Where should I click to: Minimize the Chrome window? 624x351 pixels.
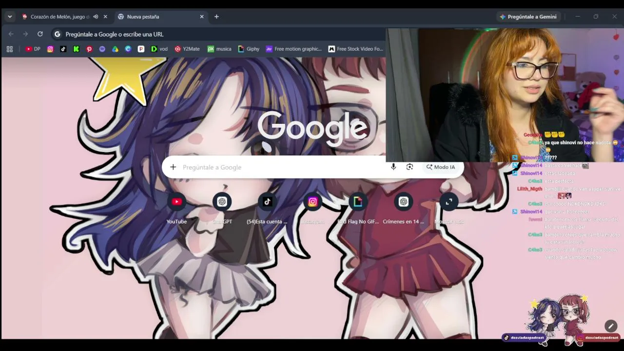[578, 17]
